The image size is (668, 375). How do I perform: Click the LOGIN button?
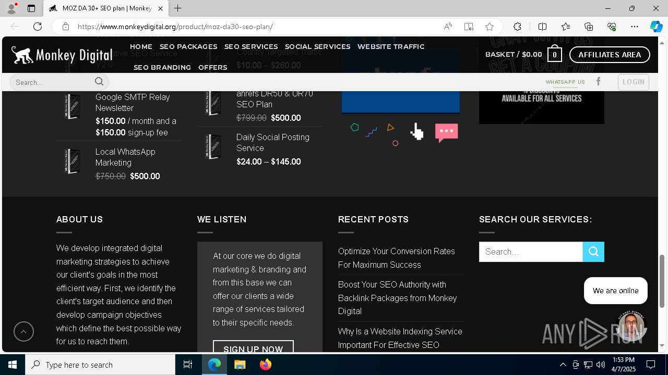coord(634,82)
